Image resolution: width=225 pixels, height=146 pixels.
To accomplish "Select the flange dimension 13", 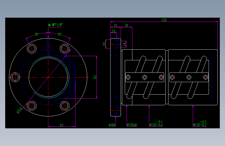I will click(x=113, y=31).
